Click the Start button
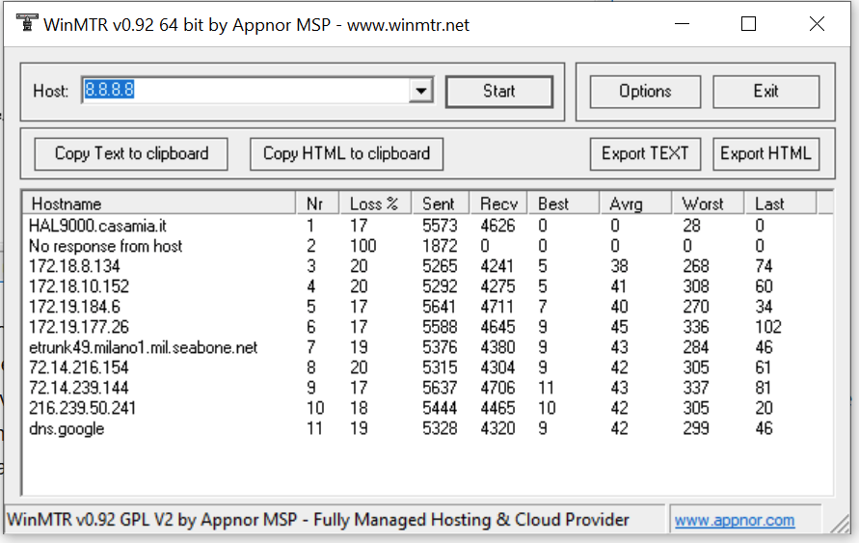Screen dimensions: 859x543 [499, 91]
